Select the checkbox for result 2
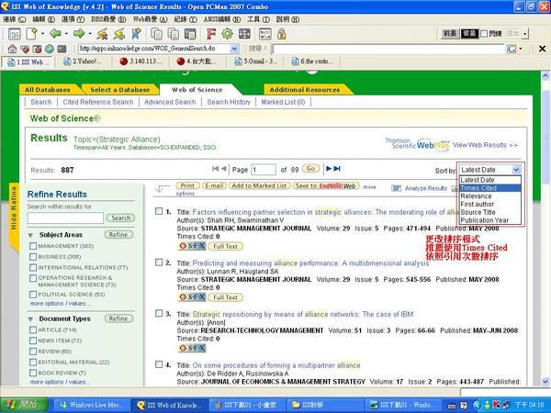Screen dimensions: 551x413 tap(159, 262)
